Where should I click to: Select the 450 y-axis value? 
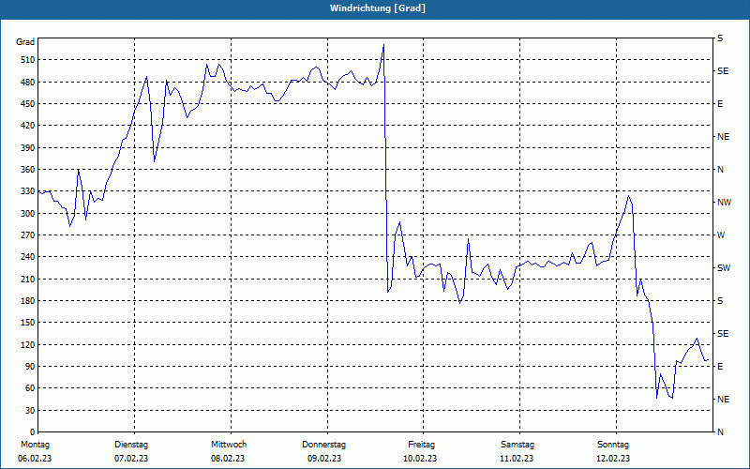pyautogui.click(x=28, y=104)
